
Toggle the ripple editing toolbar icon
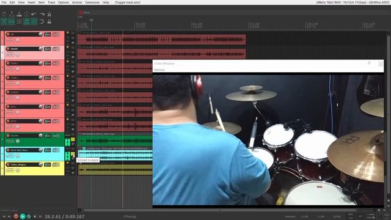(19, 21)
